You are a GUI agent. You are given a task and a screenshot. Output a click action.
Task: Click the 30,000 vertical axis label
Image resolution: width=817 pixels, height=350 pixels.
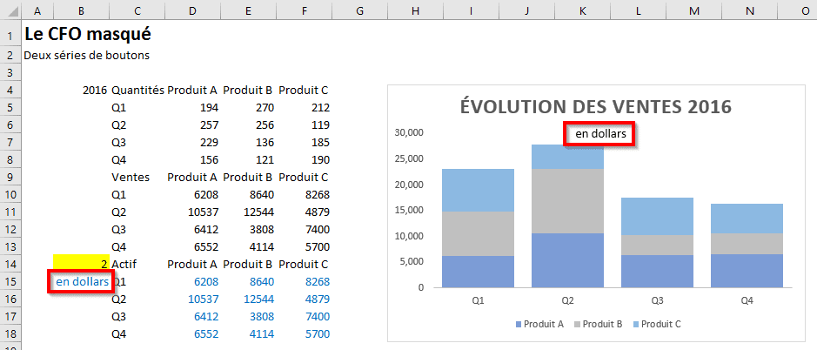(x=407, y=133)
